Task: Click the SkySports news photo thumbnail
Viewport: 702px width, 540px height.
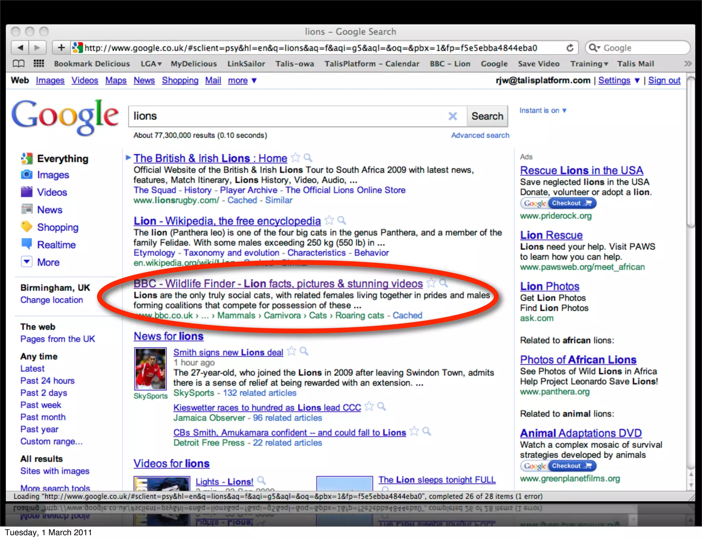Action: click(150, 369)
